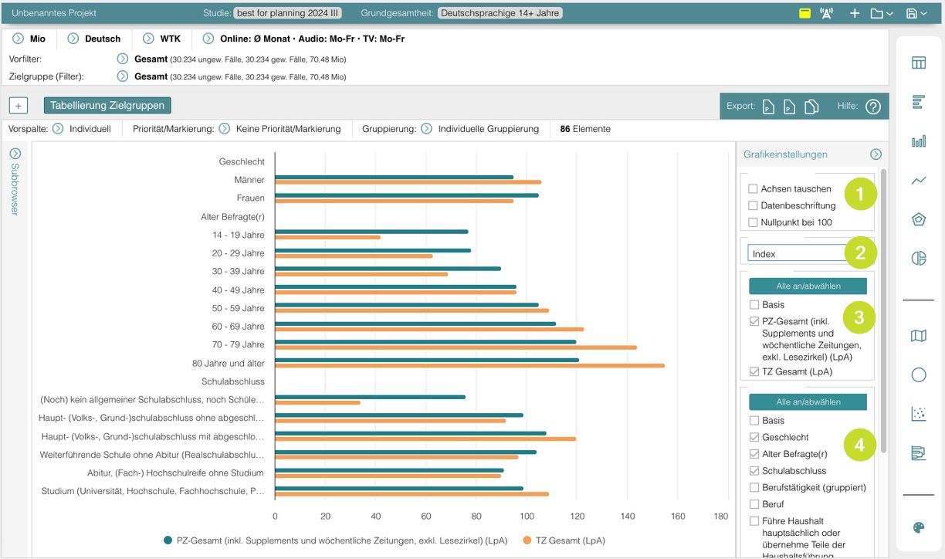
Task: Choose the pie chart icon
Action: 918,258
